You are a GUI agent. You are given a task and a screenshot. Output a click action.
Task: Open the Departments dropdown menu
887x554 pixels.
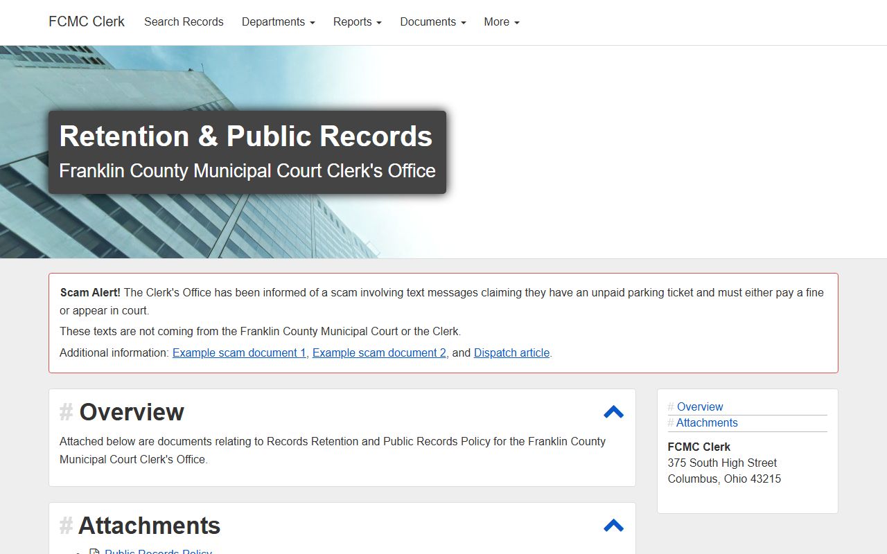tap(278, 21)
